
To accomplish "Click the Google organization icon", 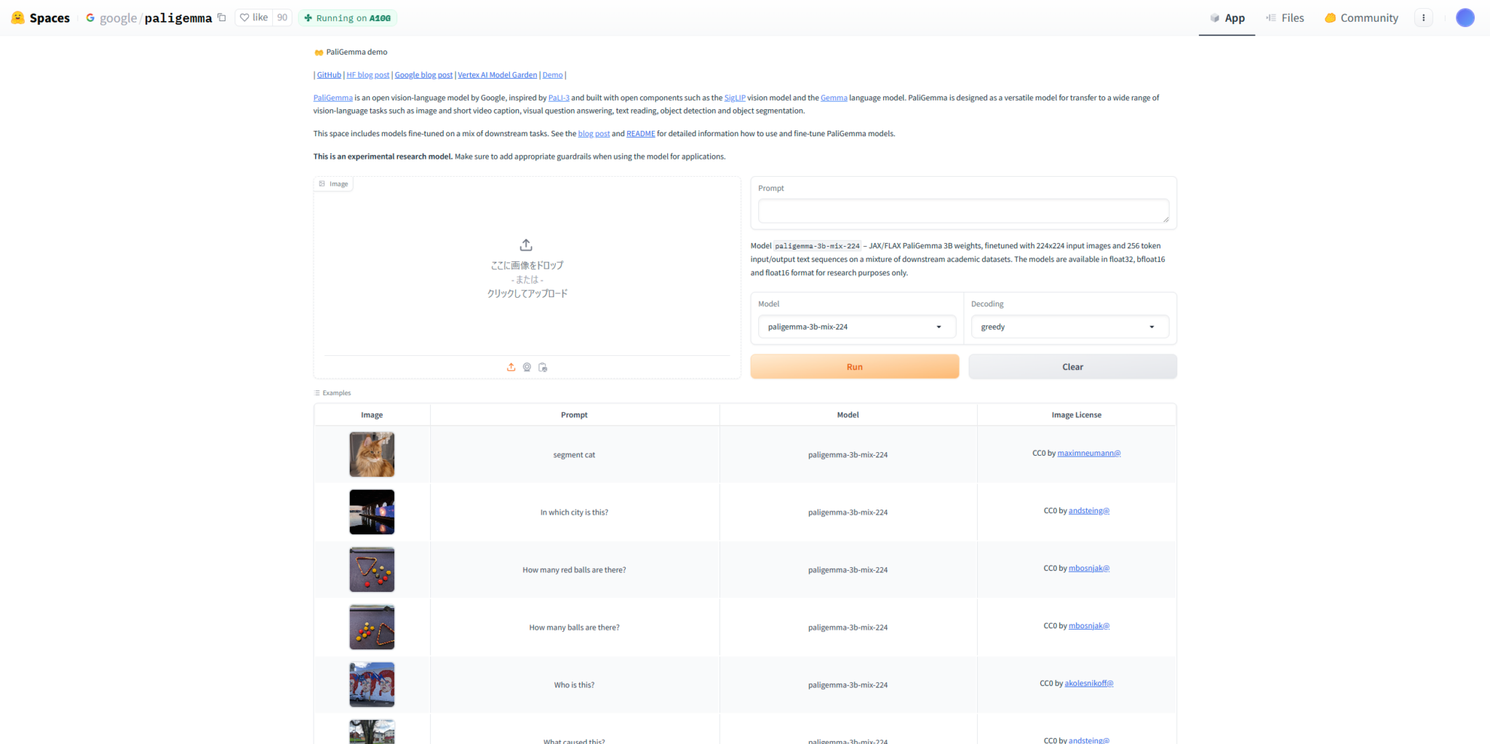I will 89,17.
